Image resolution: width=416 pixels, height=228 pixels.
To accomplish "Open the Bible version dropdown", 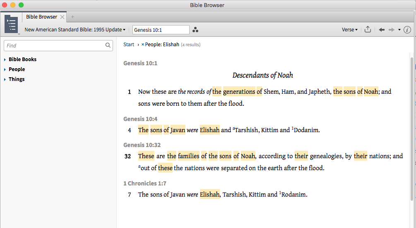I will [x=75, y=30].
